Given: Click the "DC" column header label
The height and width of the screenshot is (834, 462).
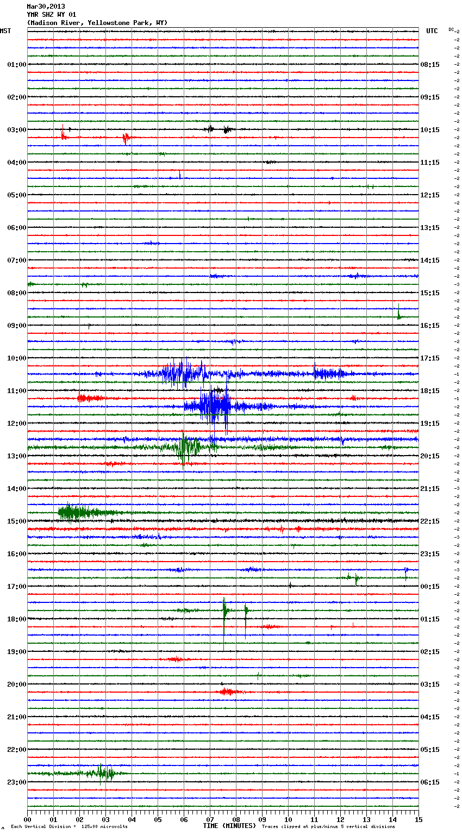Looking at the screenshot, I should point(451,29).
